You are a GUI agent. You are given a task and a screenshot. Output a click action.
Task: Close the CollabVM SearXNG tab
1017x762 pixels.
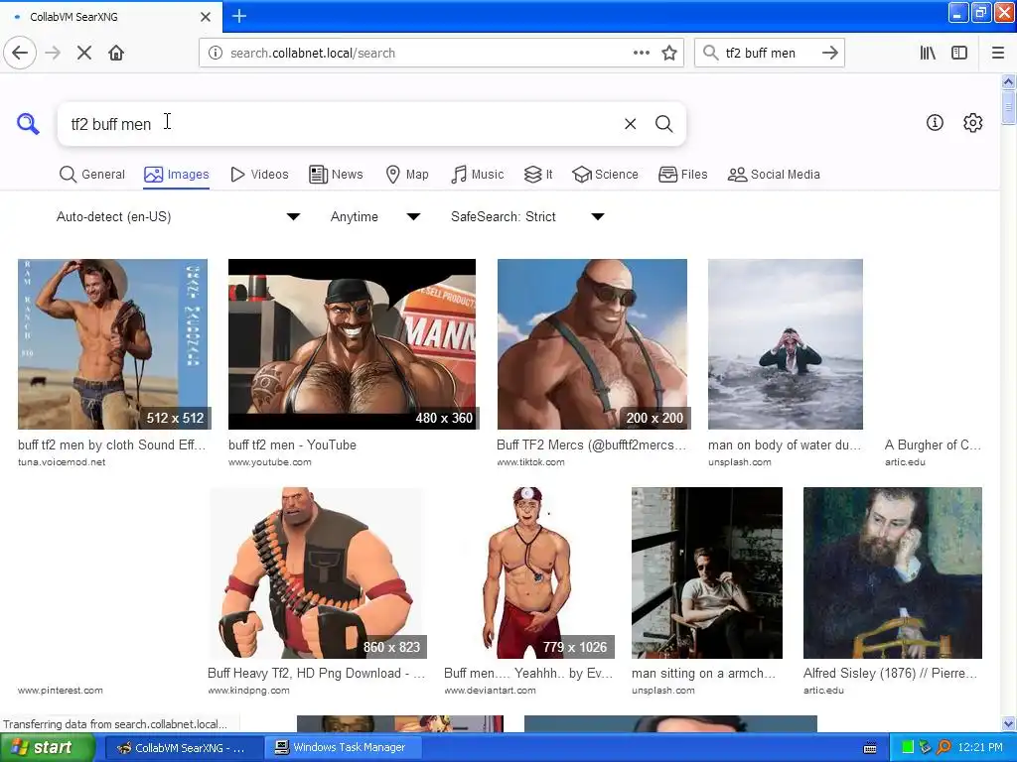coord(206,17)
